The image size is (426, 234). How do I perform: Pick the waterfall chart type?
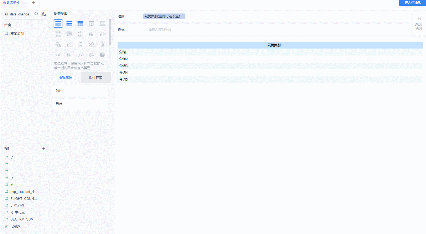click(x=69, y=44)
